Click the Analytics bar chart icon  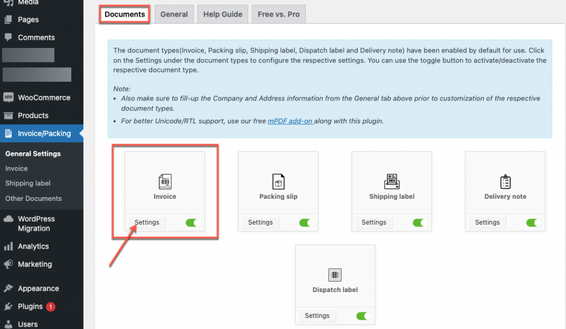click(8, 247)
